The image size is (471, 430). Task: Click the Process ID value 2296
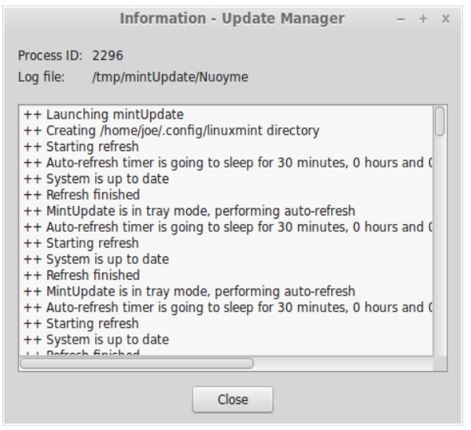108,56
